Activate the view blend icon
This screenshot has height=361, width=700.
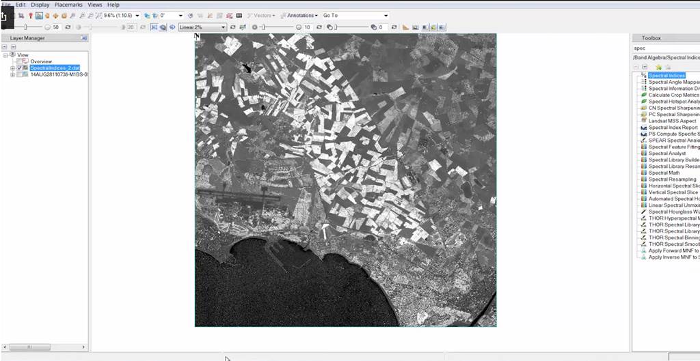pyautogui.click(x=425, y=27)
